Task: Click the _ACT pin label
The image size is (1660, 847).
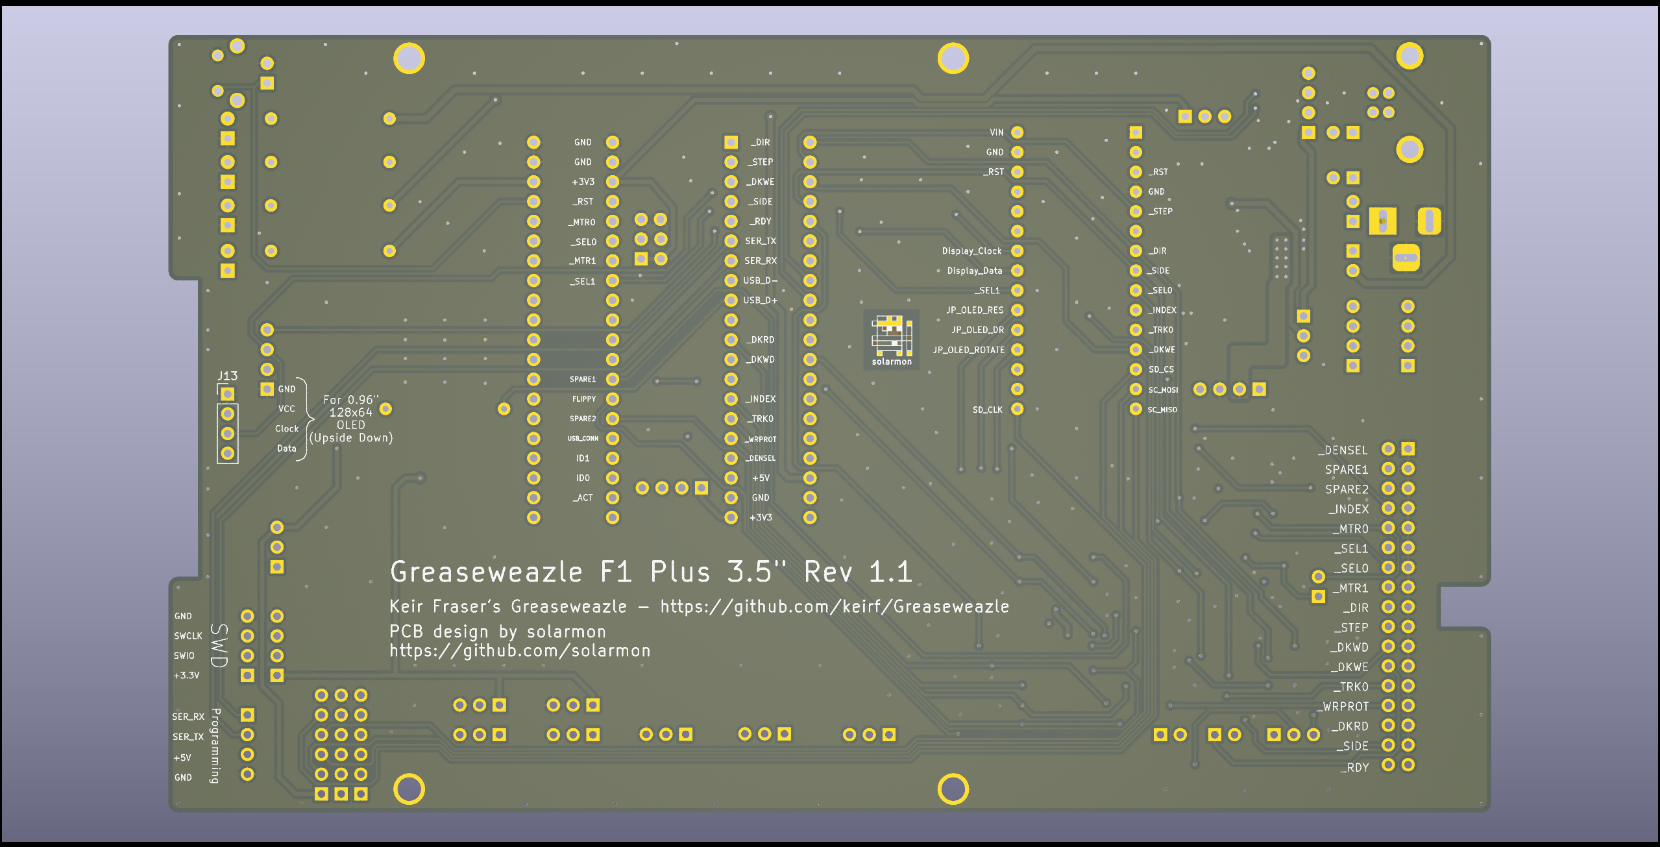Action: [582, 498]
